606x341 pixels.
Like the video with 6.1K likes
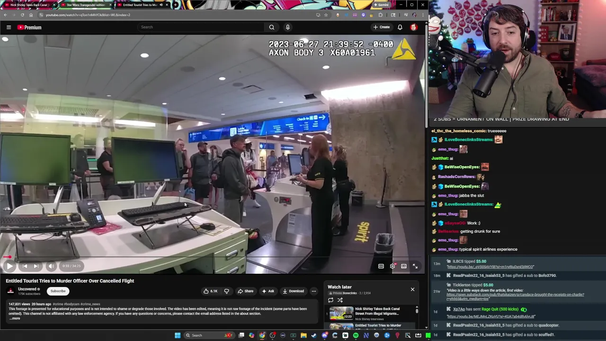(210, 291)
